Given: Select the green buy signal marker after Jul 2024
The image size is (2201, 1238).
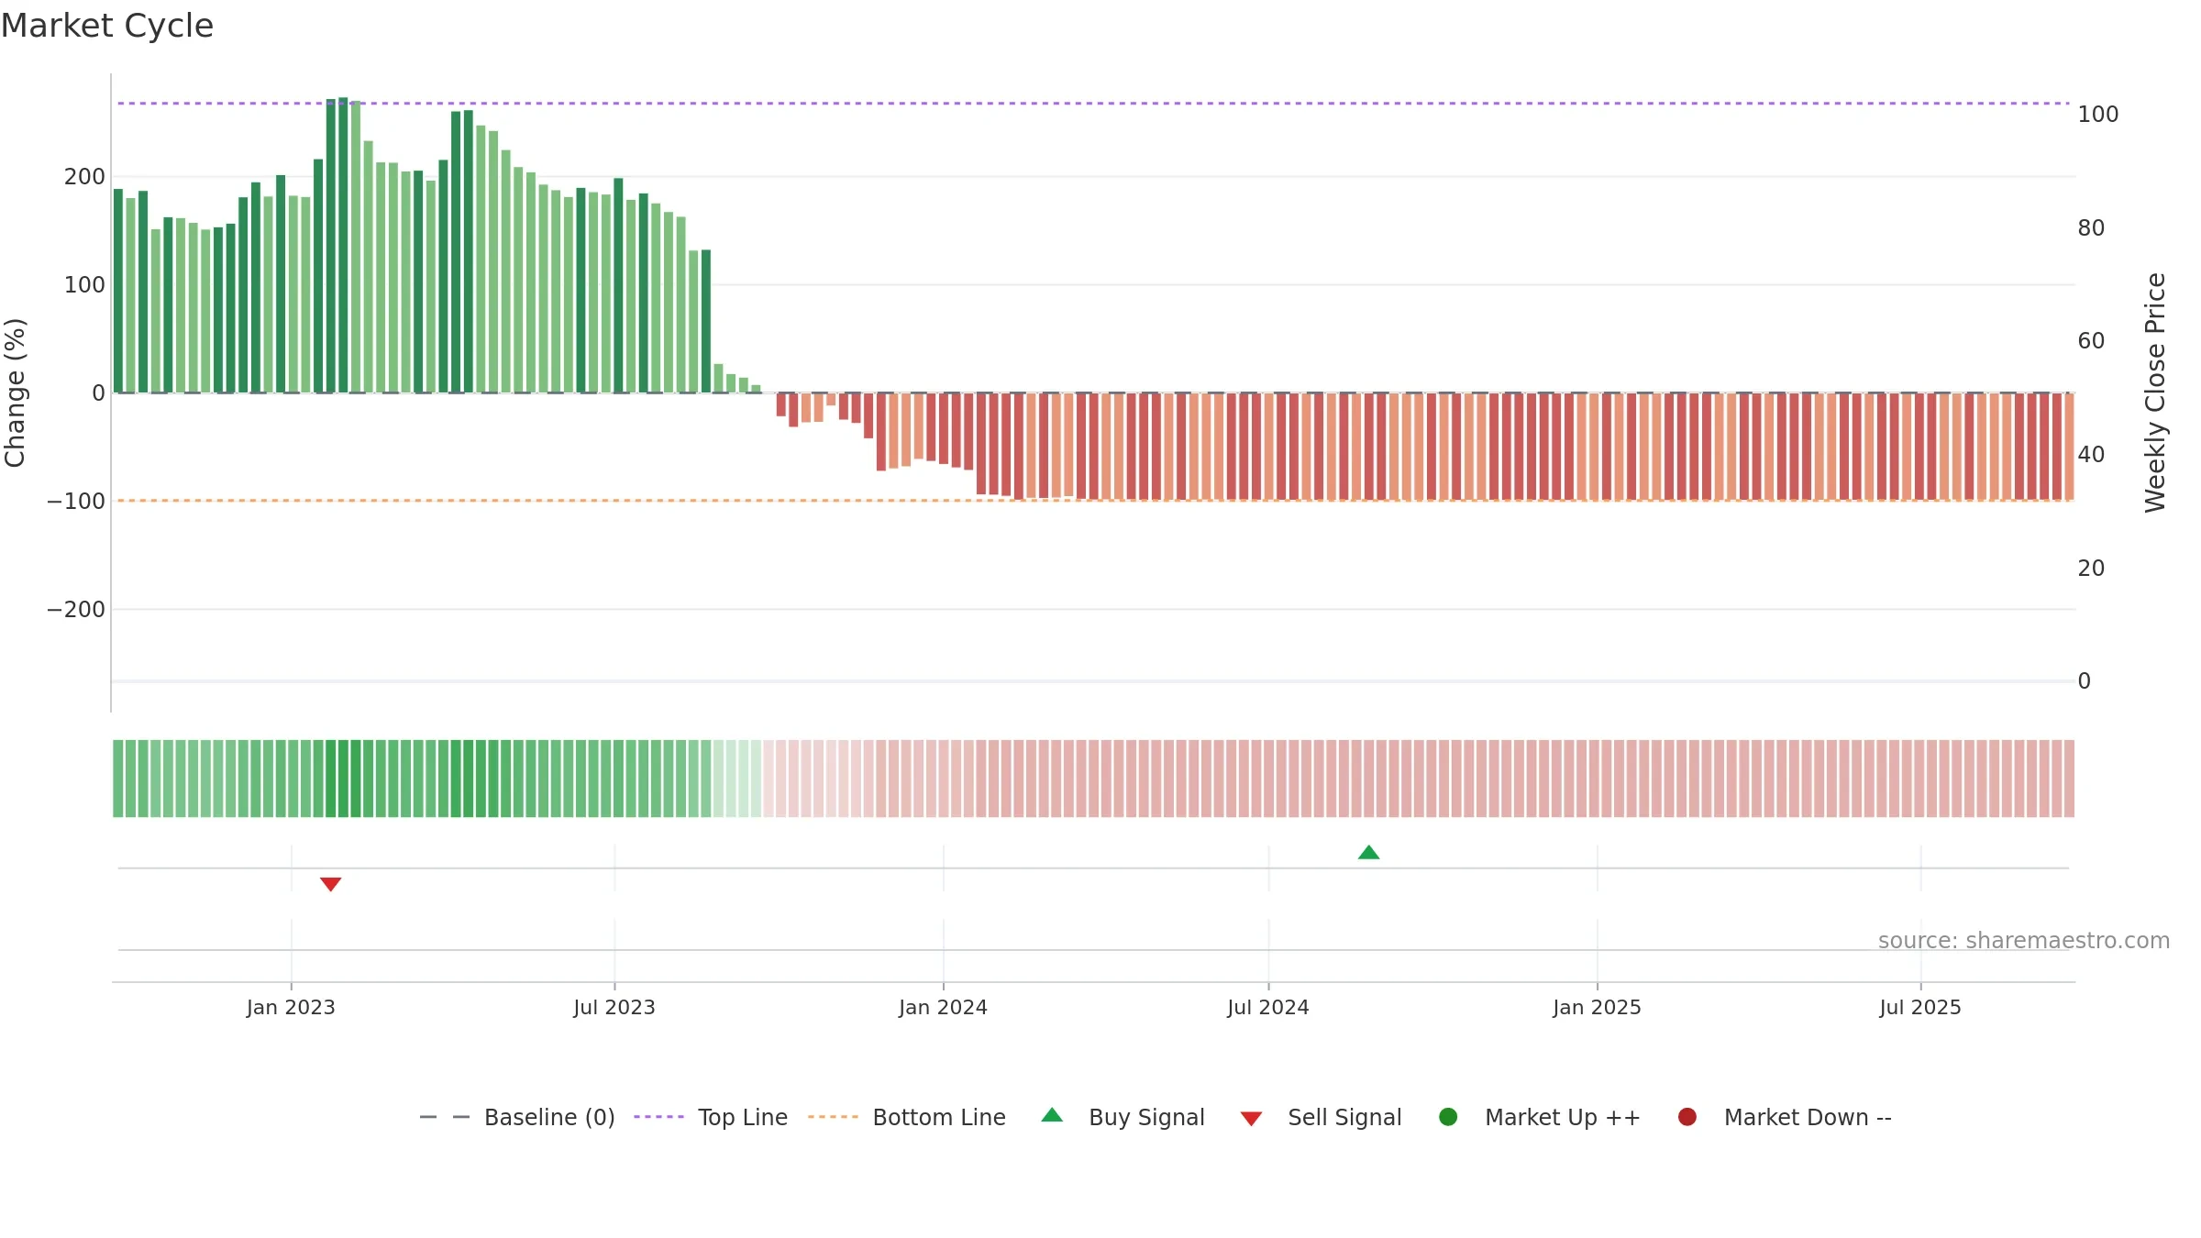Looking at the screenshot, I should (1368, 853).
